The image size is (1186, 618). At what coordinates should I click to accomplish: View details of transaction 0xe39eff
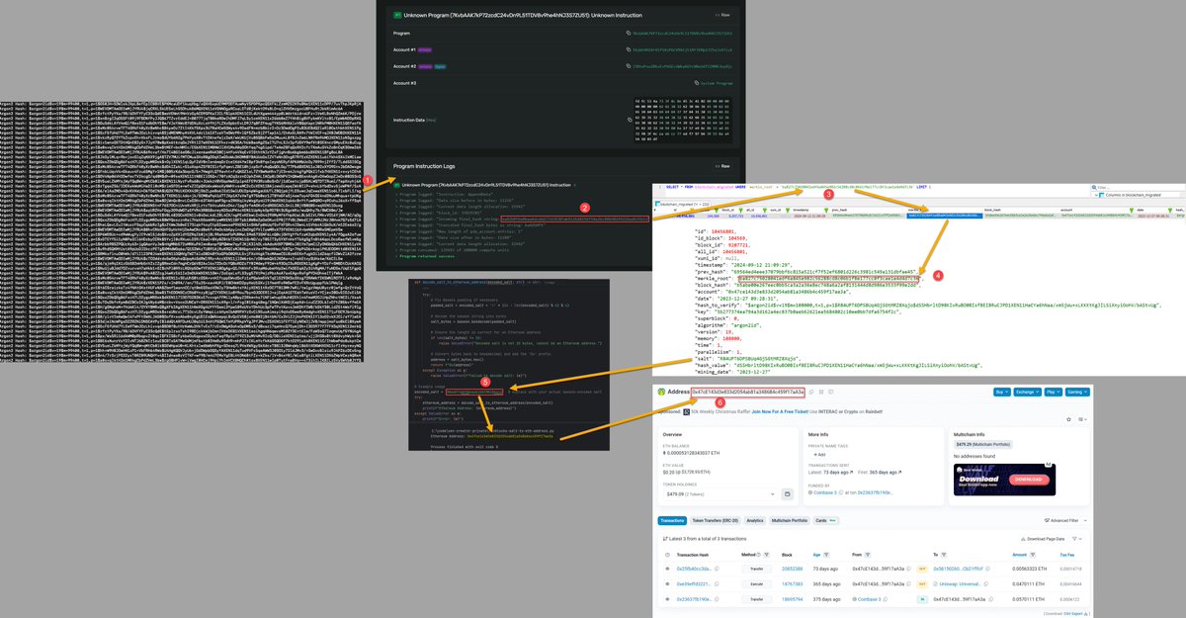667,583
